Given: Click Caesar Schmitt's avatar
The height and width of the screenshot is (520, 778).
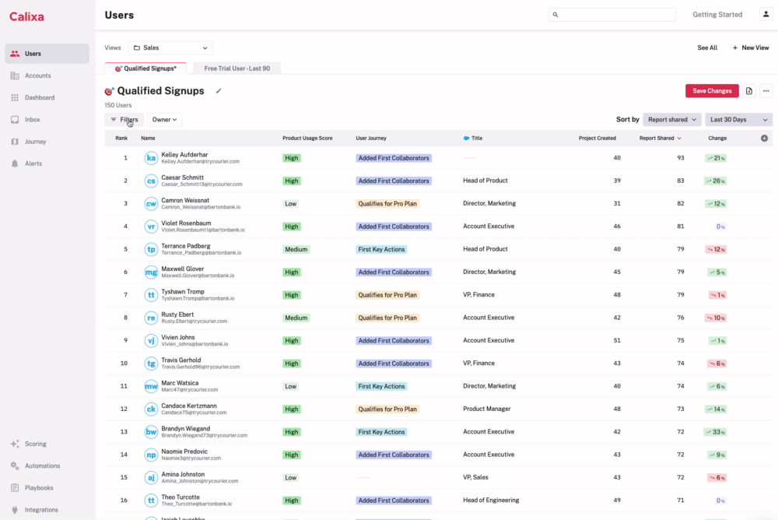Looking at the screenshot, I should [x=151, y=181].
